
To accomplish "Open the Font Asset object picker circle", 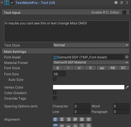I will click(127, 57).
